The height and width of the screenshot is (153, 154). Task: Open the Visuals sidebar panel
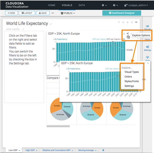147,27
